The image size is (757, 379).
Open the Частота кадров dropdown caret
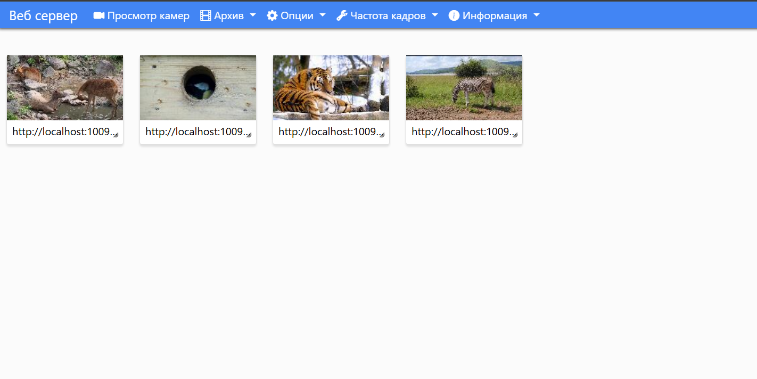point(435,15)
